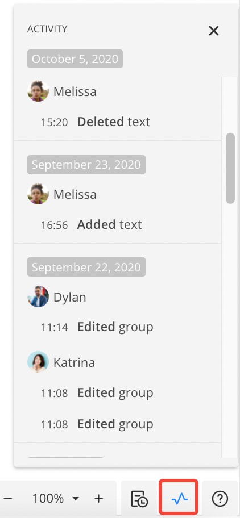This screenshot has height=518, width=240.
Task: Click the activity list scrollbar thumb
Action: [x=230, y=168]
